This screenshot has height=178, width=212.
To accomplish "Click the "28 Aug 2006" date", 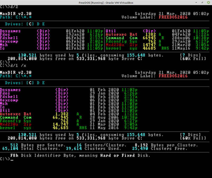I will click(x=104, y=118).
